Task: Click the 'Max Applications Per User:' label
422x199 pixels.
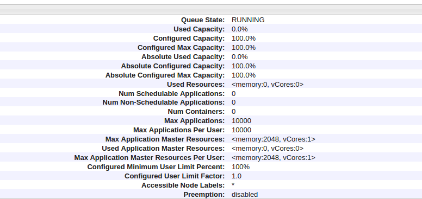Action: (179, 130)
